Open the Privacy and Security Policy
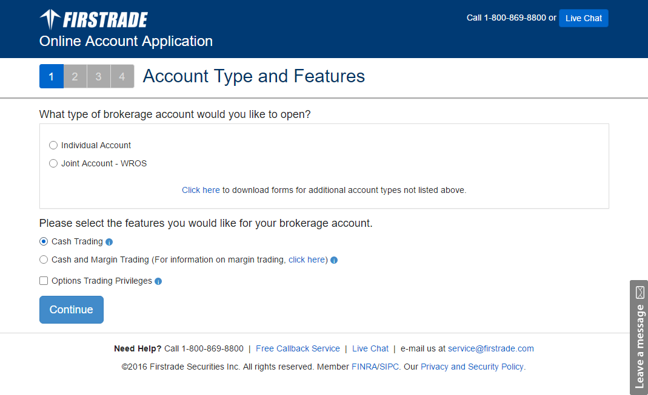648x395 pixels. pyautogui.click(x=473, y=367)
